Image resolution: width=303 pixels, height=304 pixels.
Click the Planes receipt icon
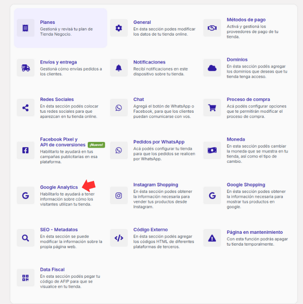25,28
